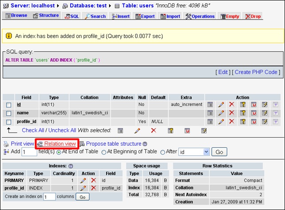Browse distinct values of name field
The width and height of the screenshot is (285, 210).
click(210, 113)
